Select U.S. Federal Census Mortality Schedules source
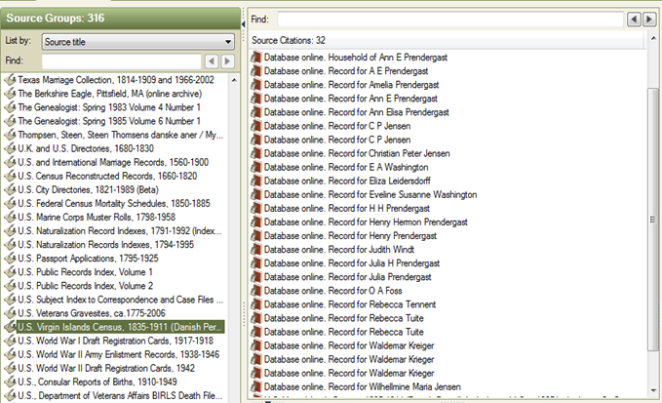The width and height of the screenshot is (662, 403). [114, 203]
